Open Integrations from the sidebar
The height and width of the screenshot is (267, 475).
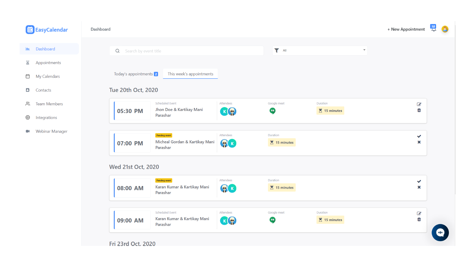point(46,118)
